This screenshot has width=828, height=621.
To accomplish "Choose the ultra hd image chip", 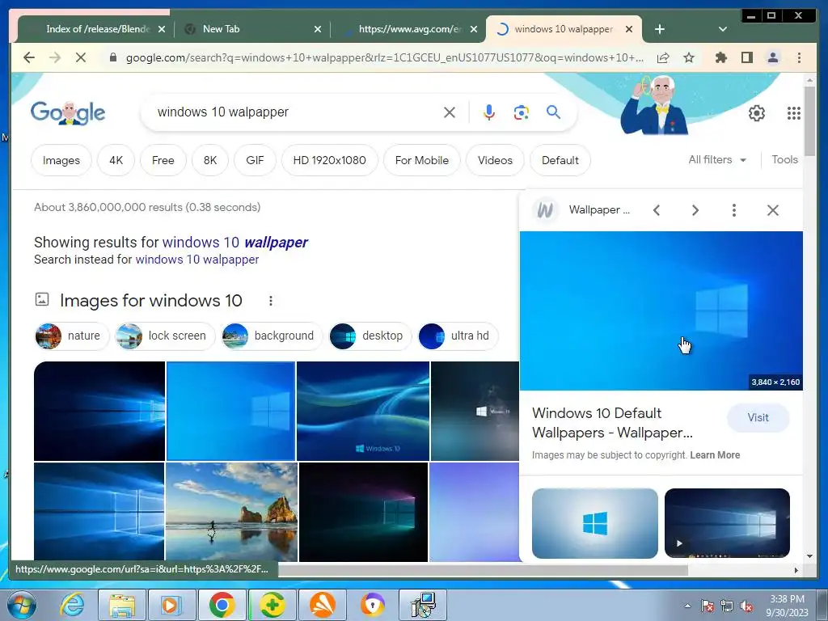I will coord(458,336).
